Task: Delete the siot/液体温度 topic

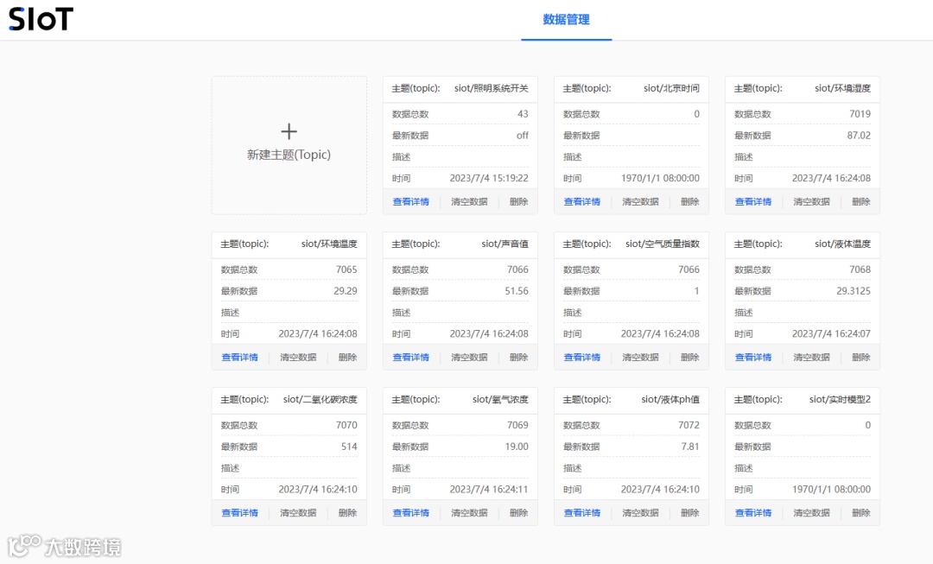Action: pos(861,358)
